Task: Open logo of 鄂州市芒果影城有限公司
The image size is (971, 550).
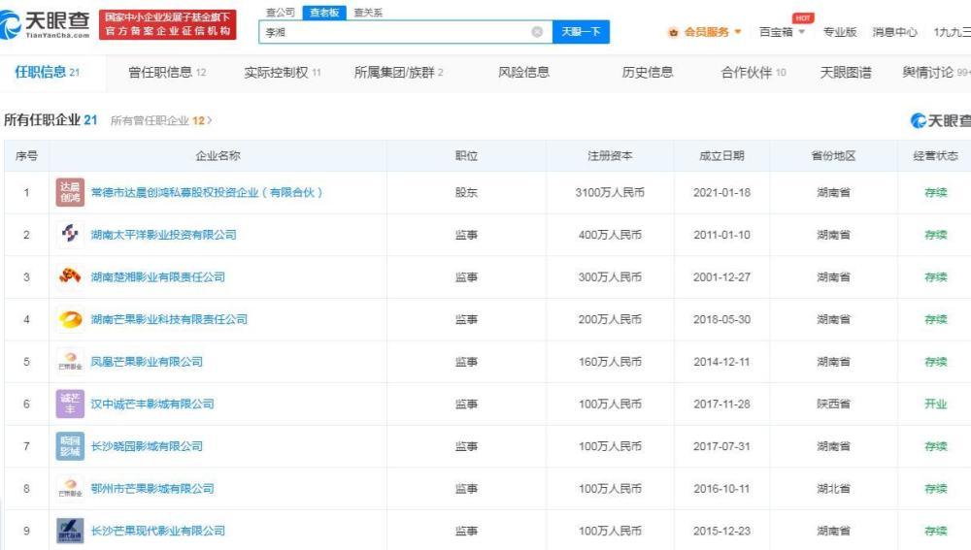Action: tap(70, 488)
